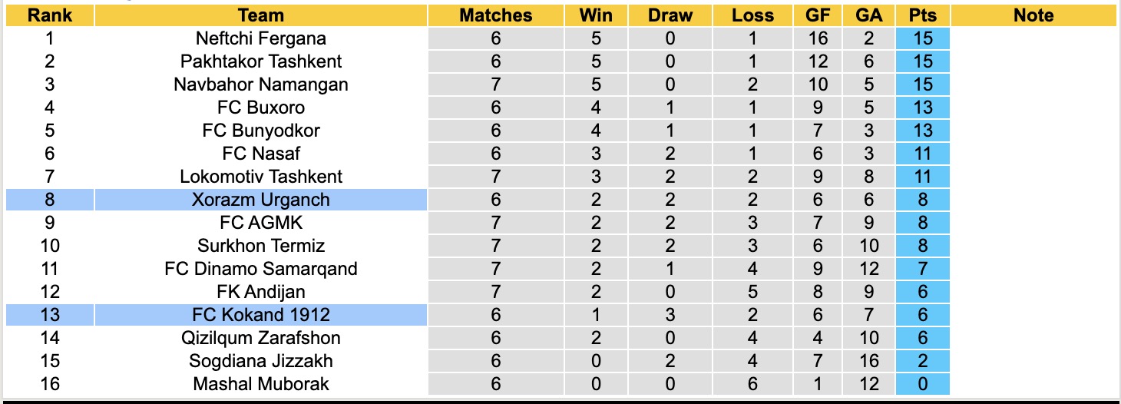This screenshot has width=1121, height=404.
Task: Click the Note column header
Action: 1033,15
